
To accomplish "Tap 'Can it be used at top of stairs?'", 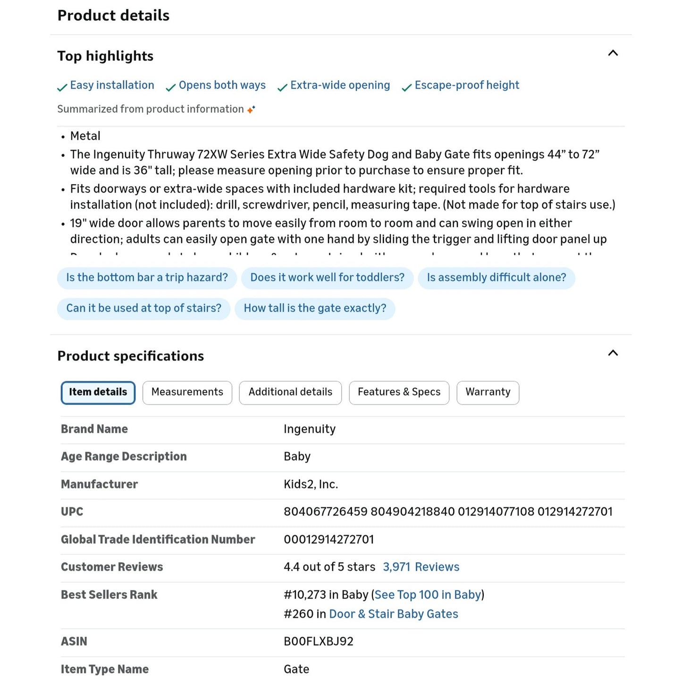I will coord(143,308).
